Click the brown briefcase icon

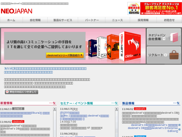174,55
